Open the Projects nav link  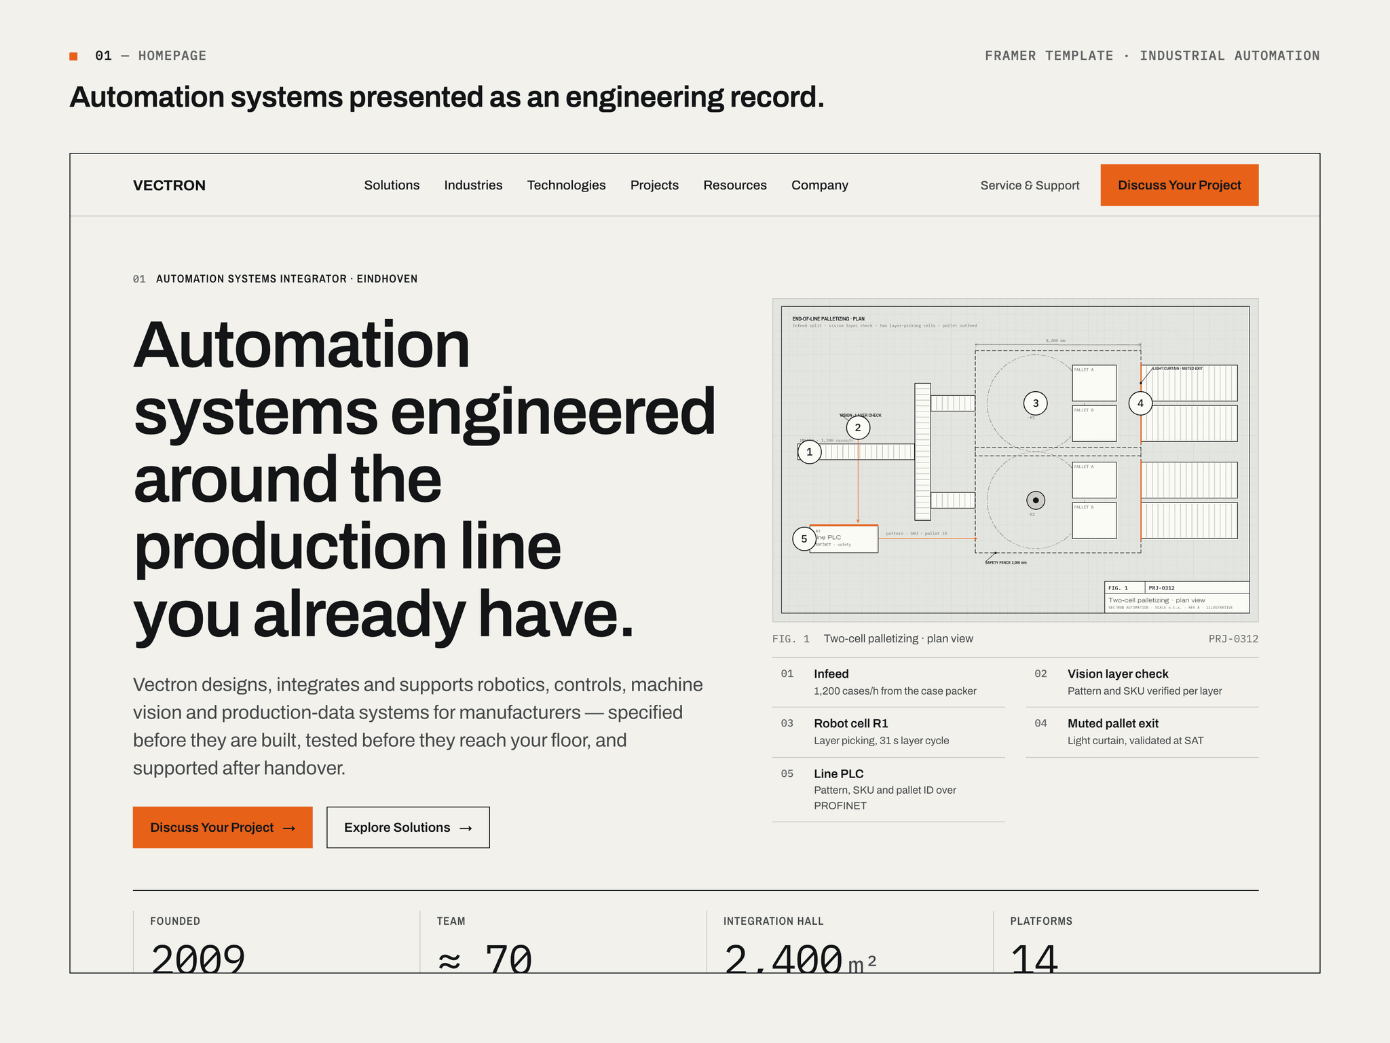pyautogui.click(x=654, y=185)
